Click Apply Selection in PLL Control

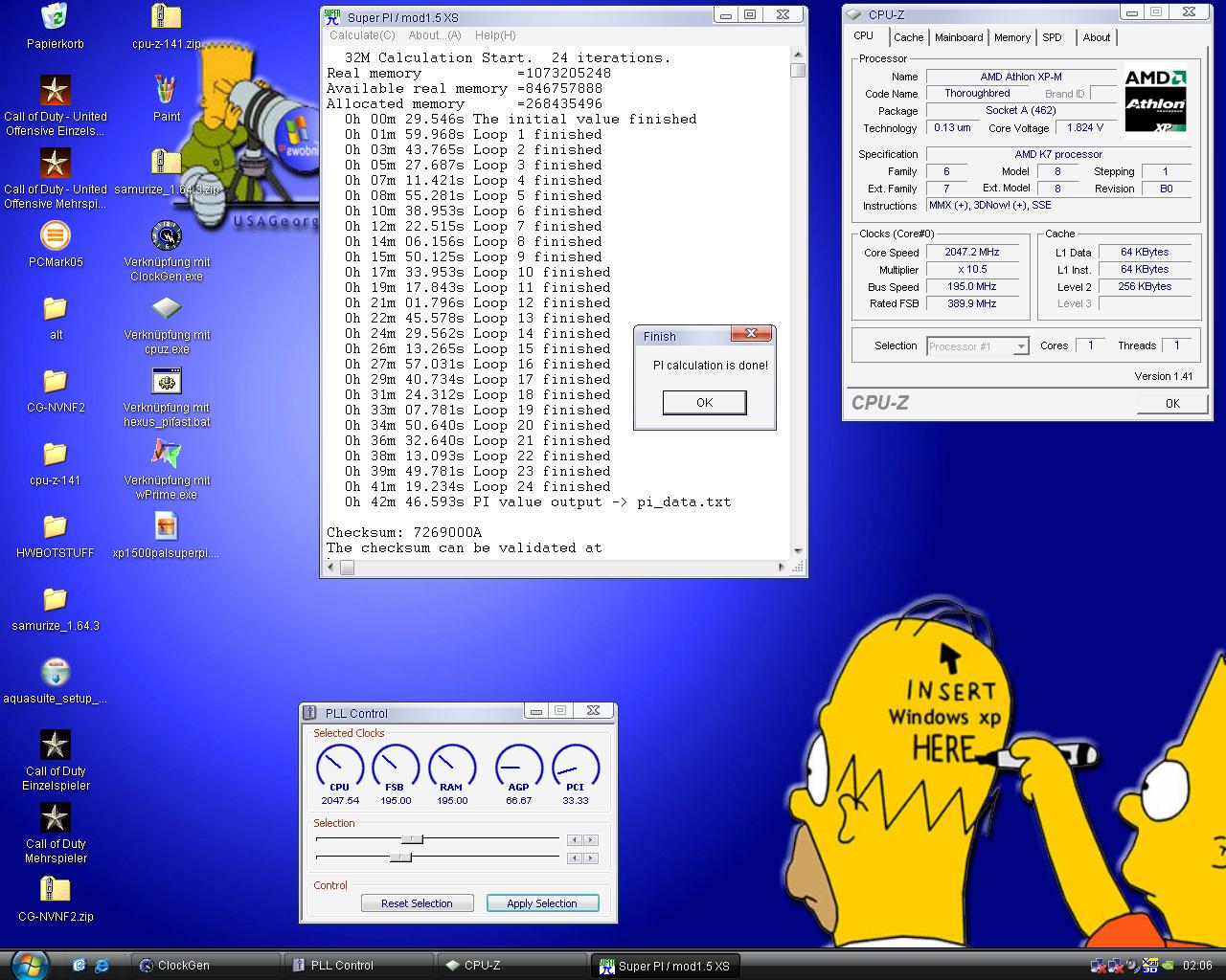click(542, 903)
